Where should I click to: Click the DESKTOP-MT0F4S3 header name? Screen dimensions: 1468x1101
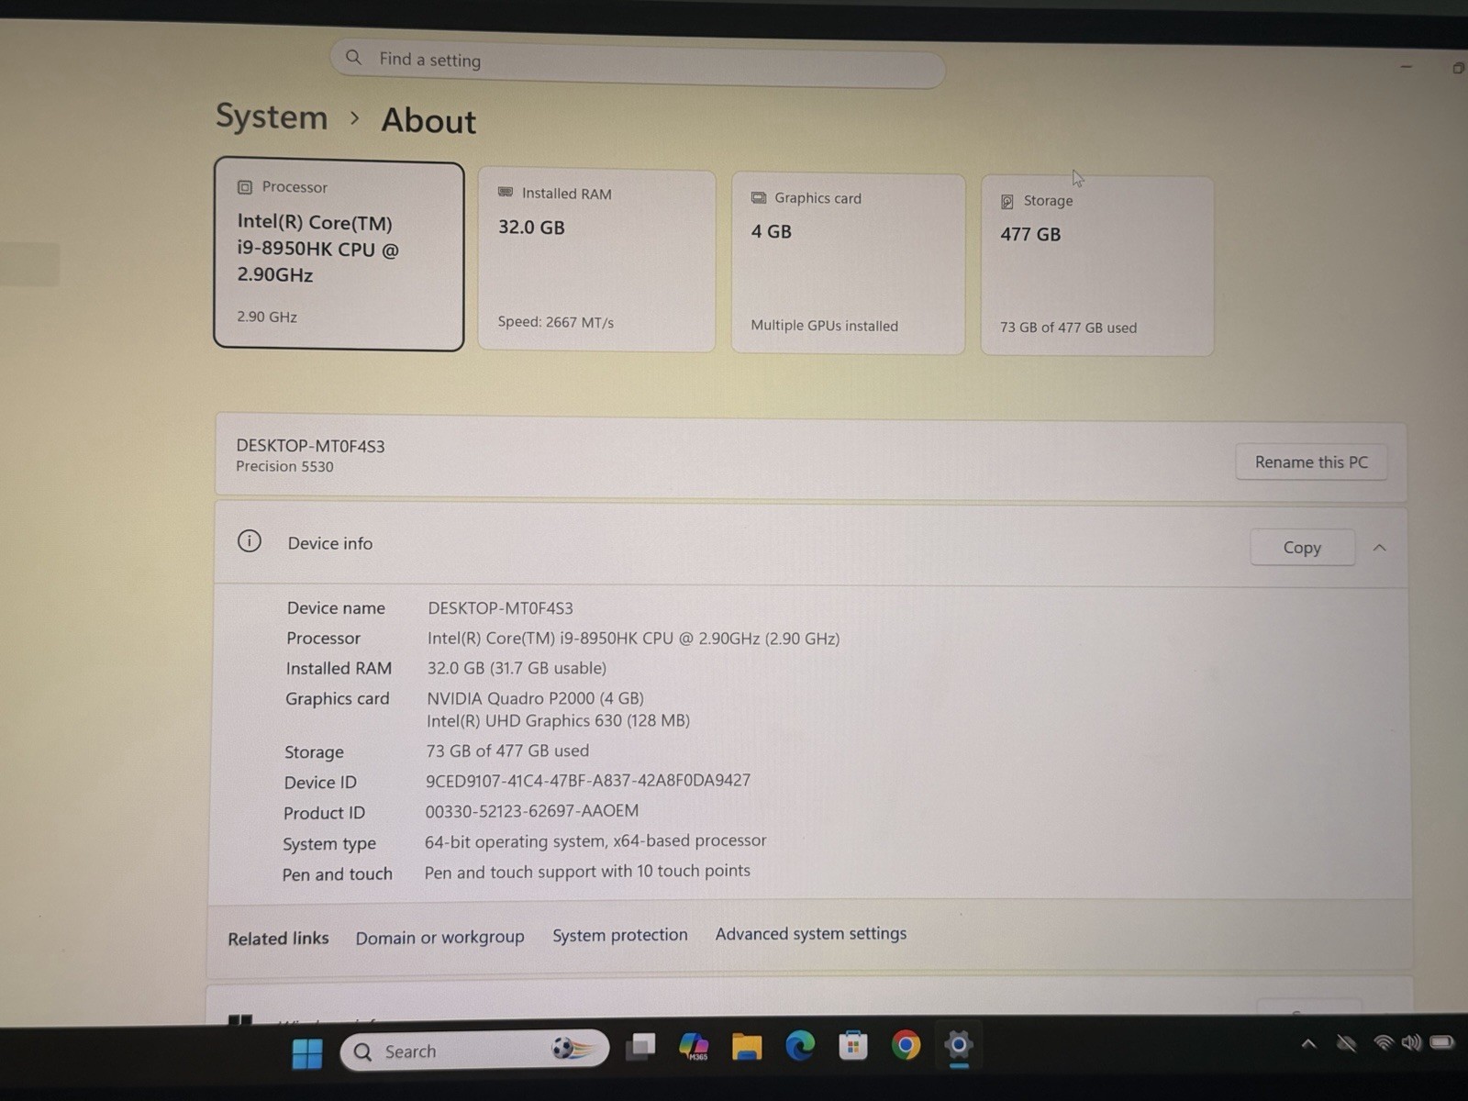point(310,446)
